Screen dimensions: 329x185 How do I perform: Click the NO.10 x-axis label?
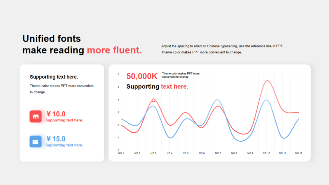(266, 154)
